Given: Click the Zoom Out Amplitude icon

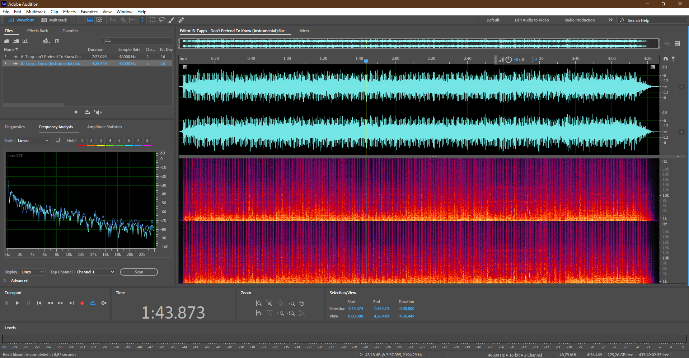Looking at the screenshot, I should [x=258, y=313].
